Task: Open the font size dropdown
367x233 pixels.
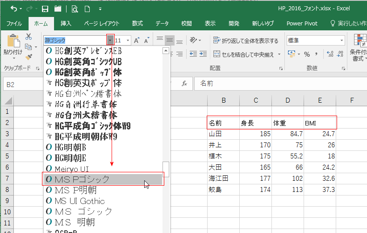Action: 128,41
